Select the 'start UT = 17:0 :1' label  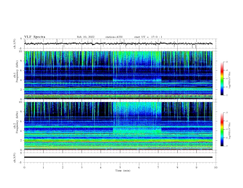[148, 37]
